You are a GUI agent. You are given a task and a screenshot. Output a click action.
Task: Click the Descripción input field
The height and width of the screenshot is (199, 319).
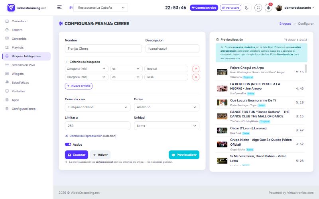[172, 49]
